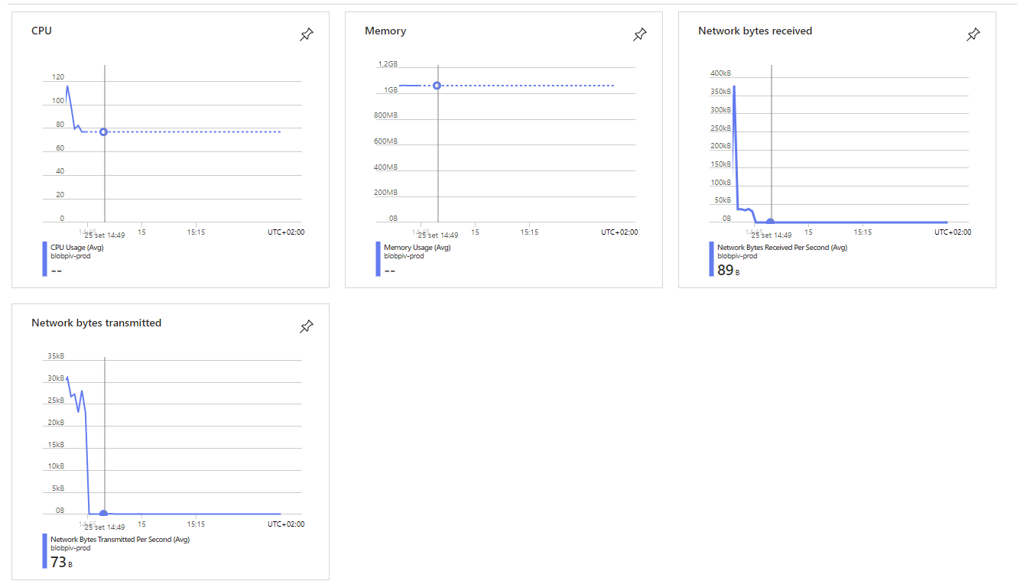The image size is (1017, 584).
Task: Click the CPU chart hover data point
Action: pos(103,132)
